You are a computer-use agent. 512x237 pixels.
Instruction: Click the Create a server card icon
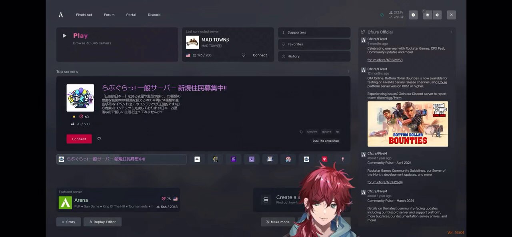pyautogui.click(x=266, y=200)
